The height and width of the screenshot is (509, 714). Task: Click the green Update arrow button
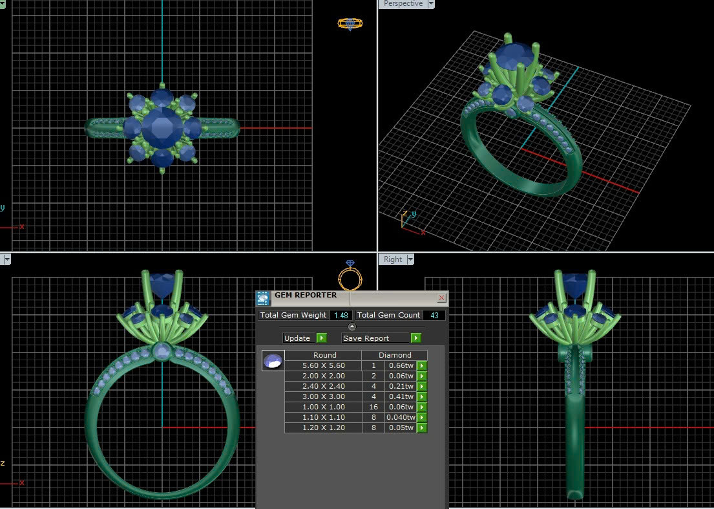point(322,338)
